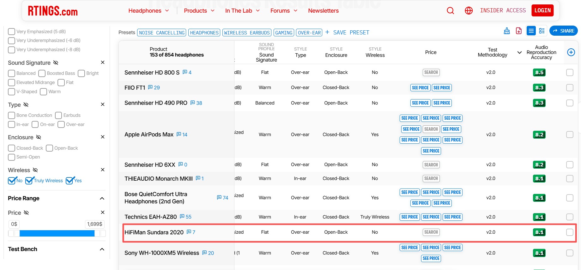The width and height of the screenshot is (581, 270).
Task: Open comments for Sennheiser HD 490 PRO
Action: click(196, 103)
